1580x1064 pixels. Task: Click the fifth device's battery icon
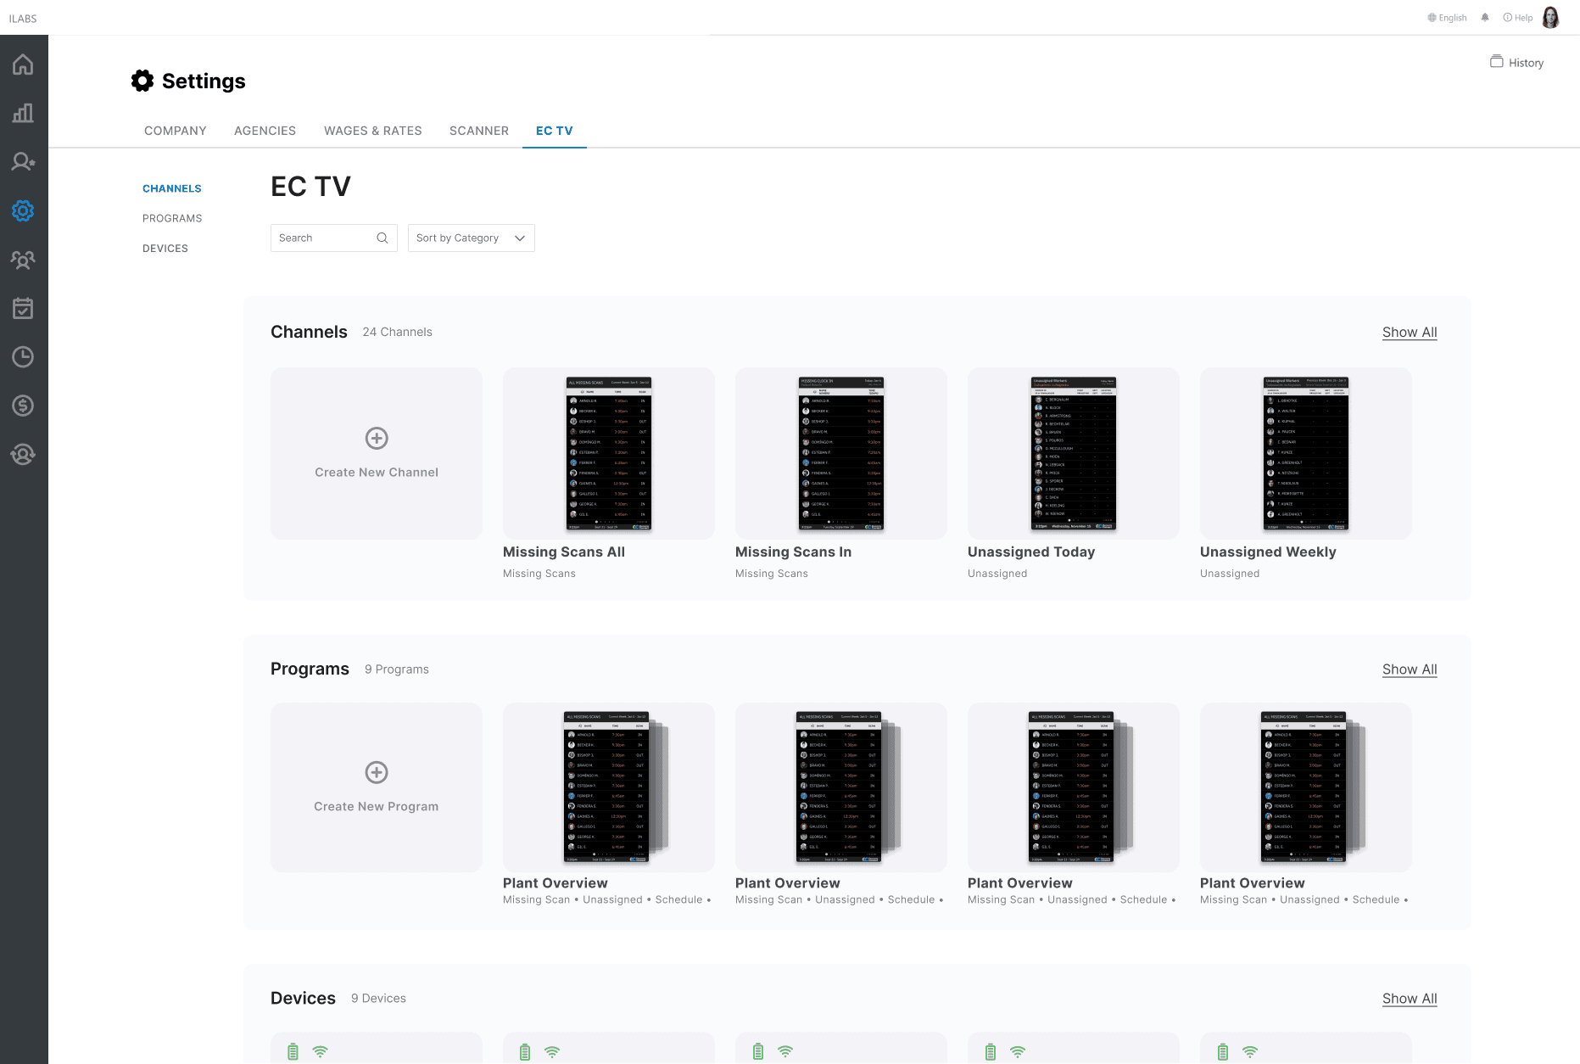[x=1223, y=1051]
